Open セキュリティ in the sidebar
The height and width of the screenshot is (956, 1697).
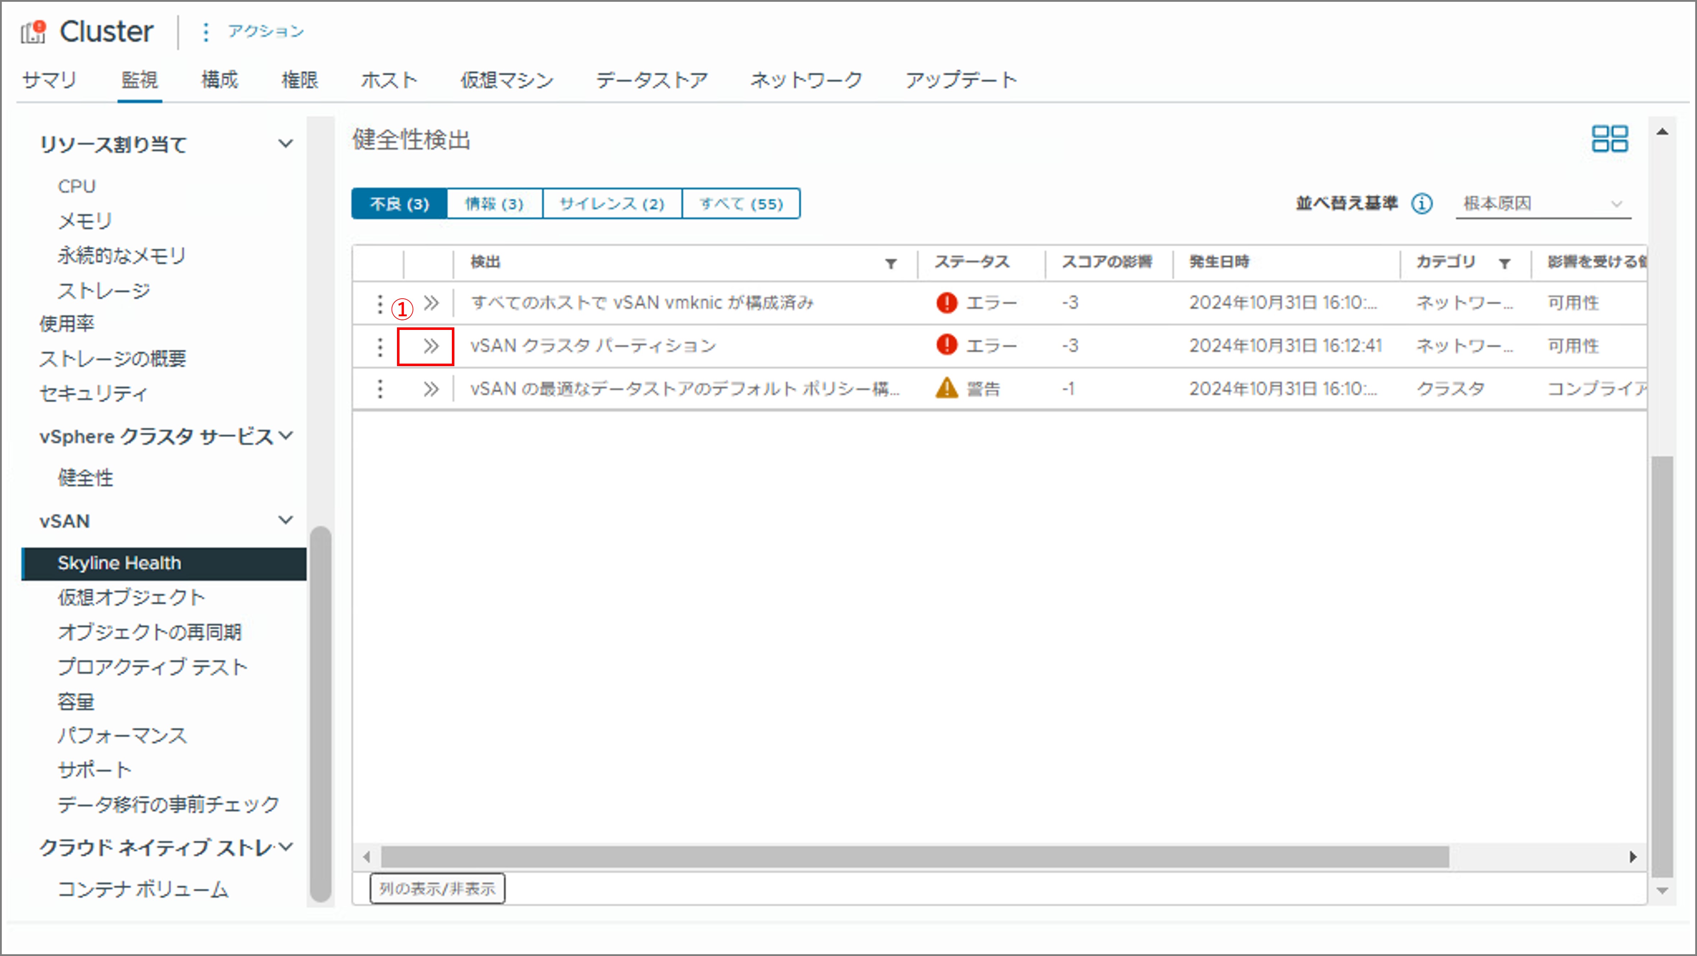click(x=94, y=393)
